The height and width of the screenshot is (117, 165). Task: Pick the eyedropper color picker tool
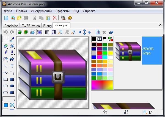click(12, 40)
